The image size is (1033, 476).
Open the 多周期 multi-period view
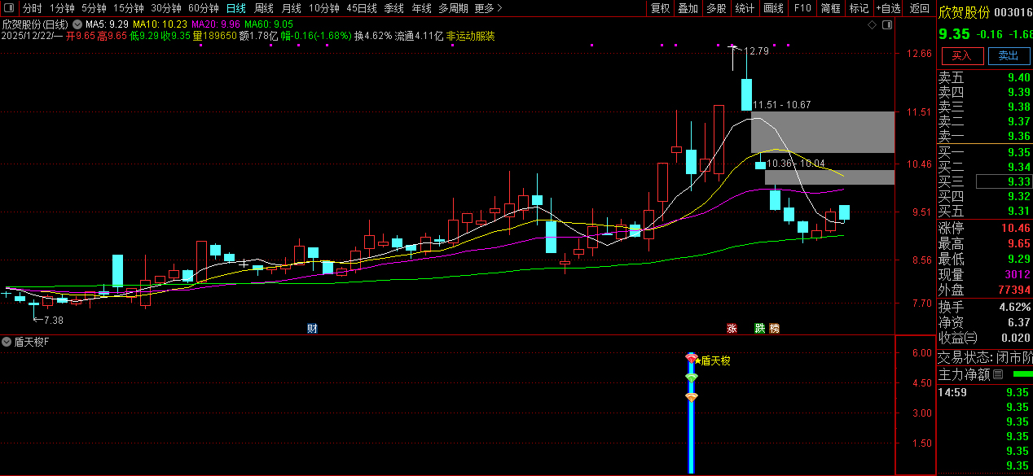[x=453, y=8]
